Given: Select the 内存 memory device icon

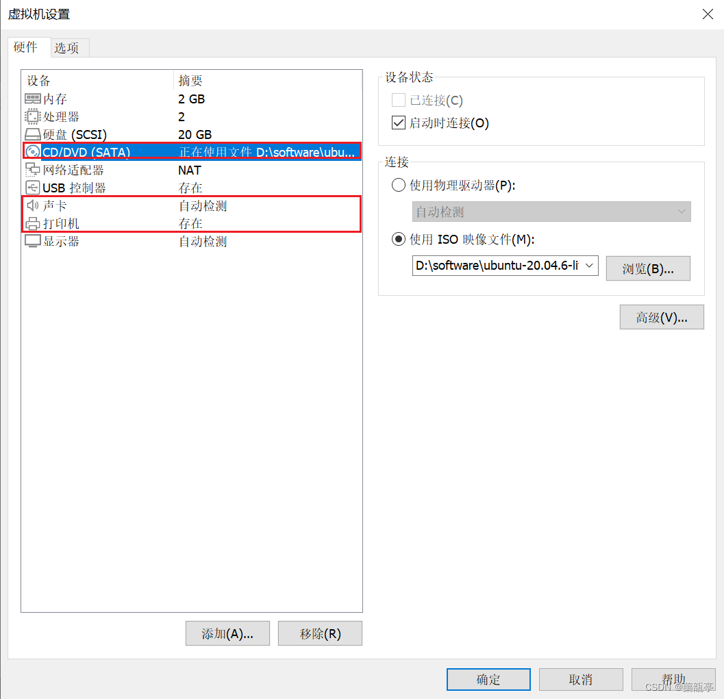Looking at the screenshot, I should pos(32,99).
